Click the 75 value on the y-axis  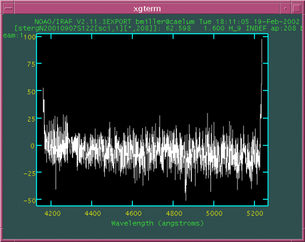pos(31,64)
